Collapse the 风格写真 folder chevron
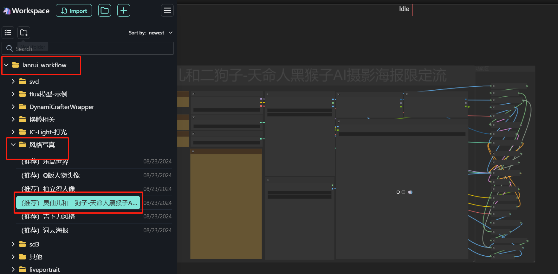Viewport: 558px width, 274px height. coord(13,145)
